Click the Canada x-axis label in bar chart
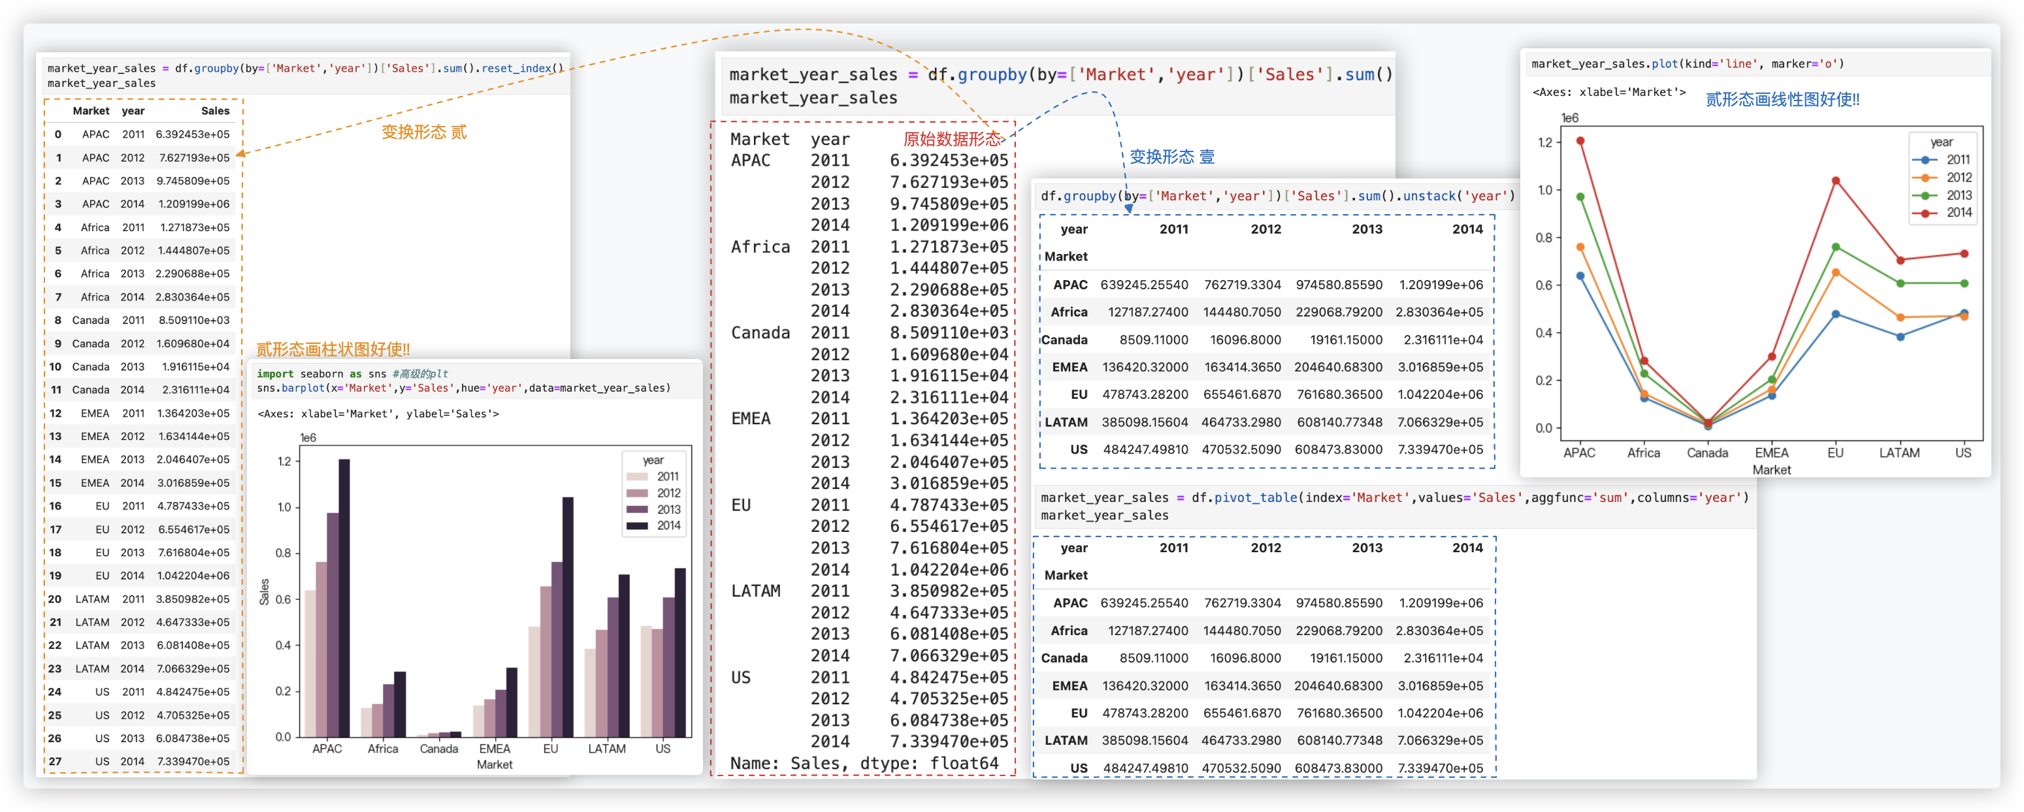The width and height of the screenshot is (2024, 812). [x=438, y=749]
